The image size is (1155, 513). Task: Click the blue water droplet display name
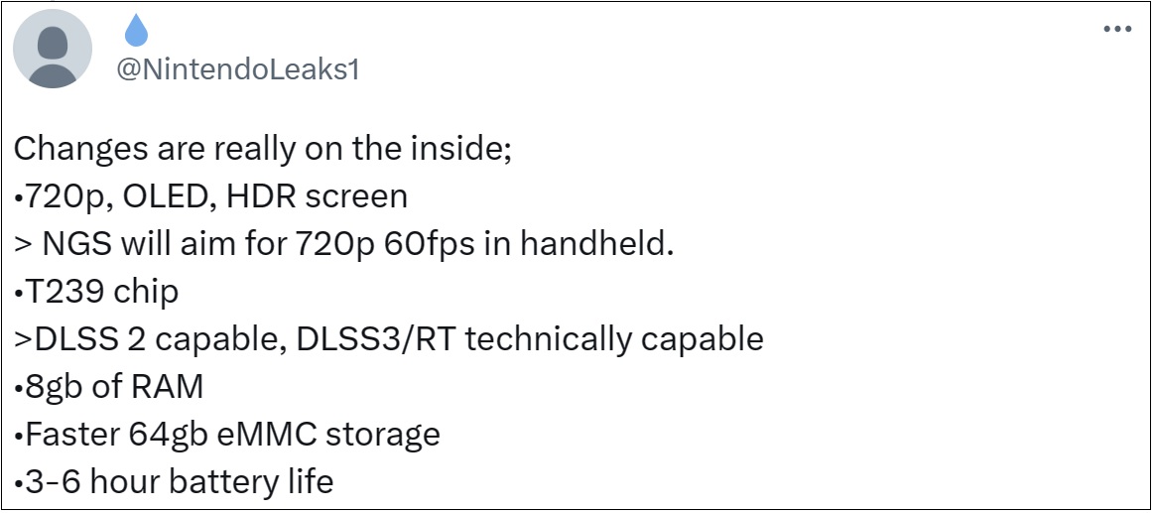(136, 32)
